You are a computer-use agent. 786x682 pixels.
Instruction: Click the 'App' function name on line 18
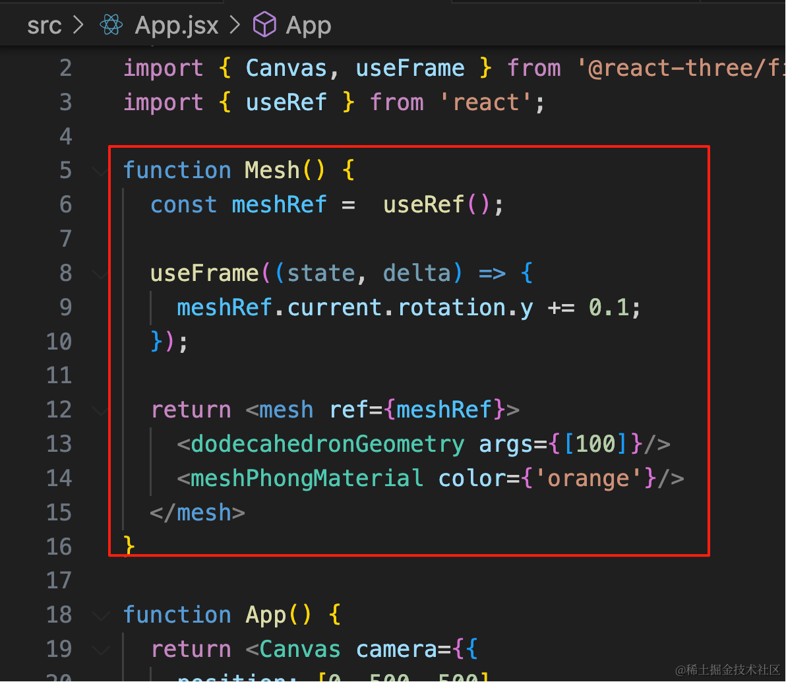tap(266, 615)
